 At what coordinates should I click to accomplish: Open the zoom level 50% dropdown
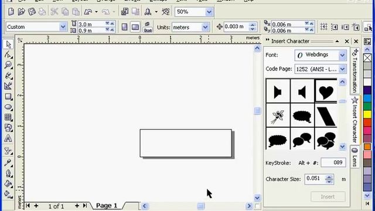[209, 12]
